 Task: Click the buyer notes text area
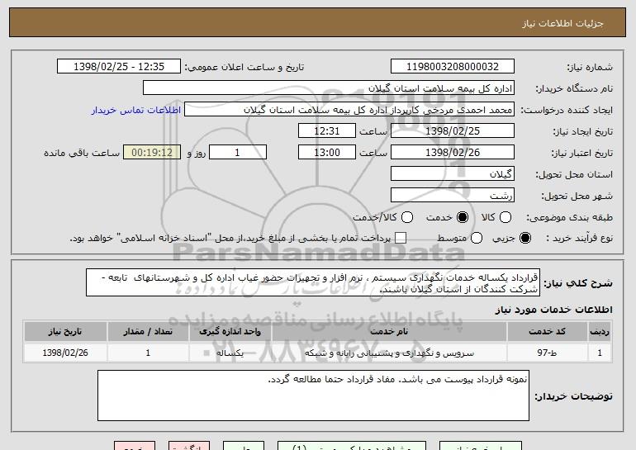(x=313, y=396)
